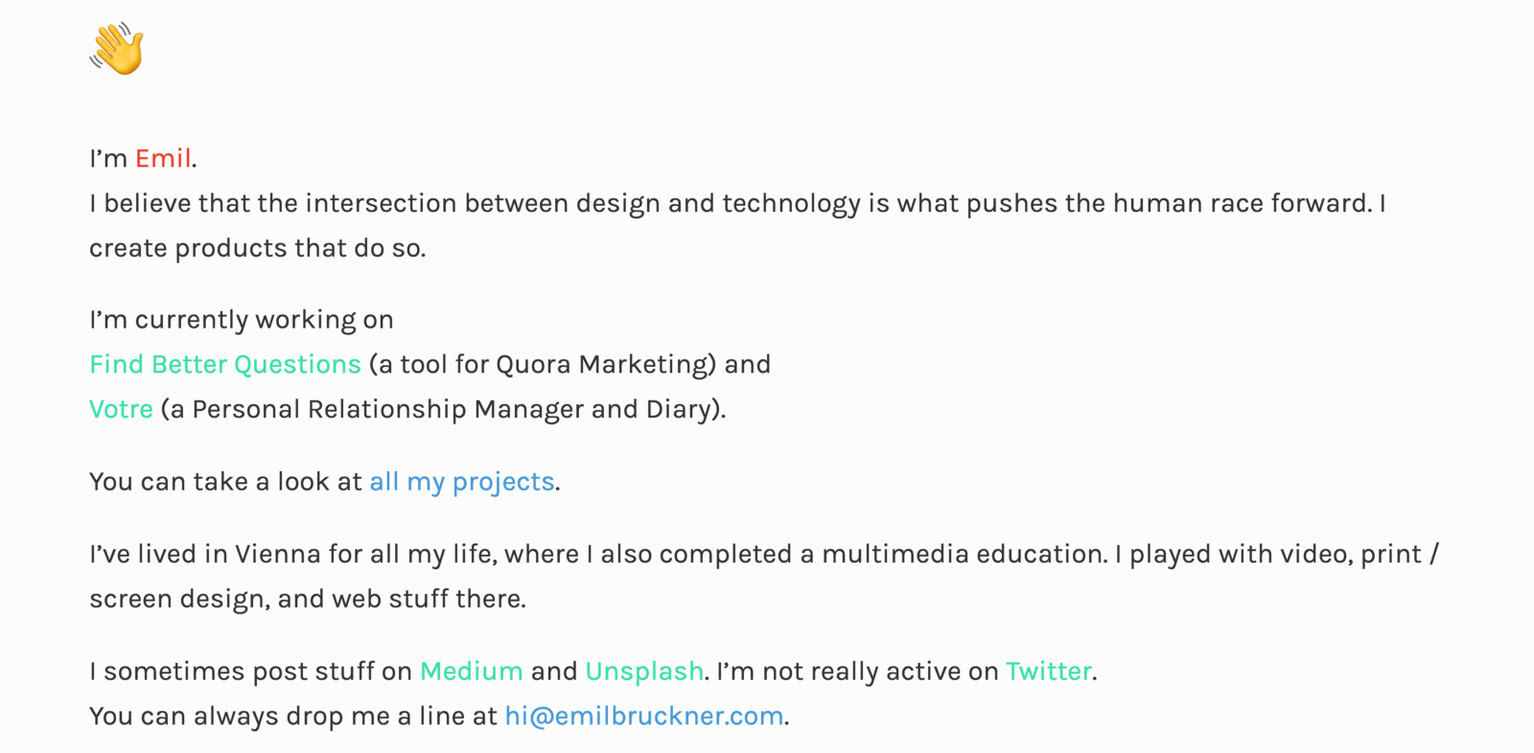Click the hi@emilbruckner.com email link
The height and width of the screenshot is (753, 1534).
pyautogui.click(x=643, y=716)
